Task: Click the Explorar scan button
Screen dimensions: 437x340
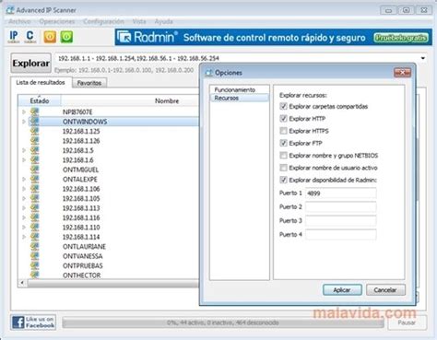Action: pyautogui.click(x=30, y=63)
